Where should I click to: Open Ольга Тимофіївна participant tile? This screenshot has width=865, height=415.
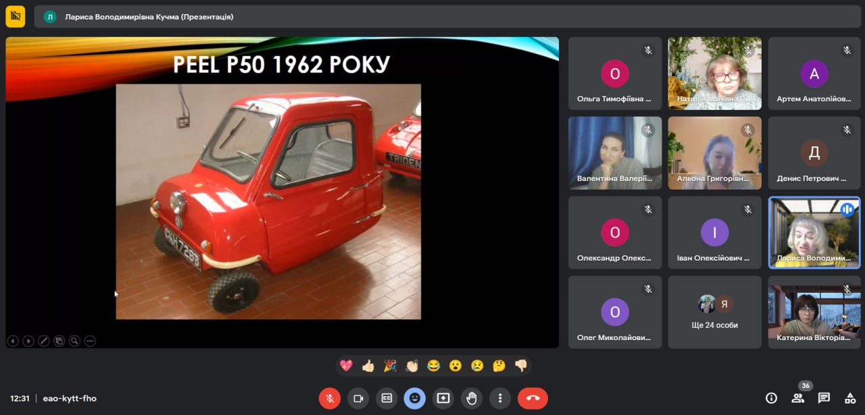pos(615,74)
